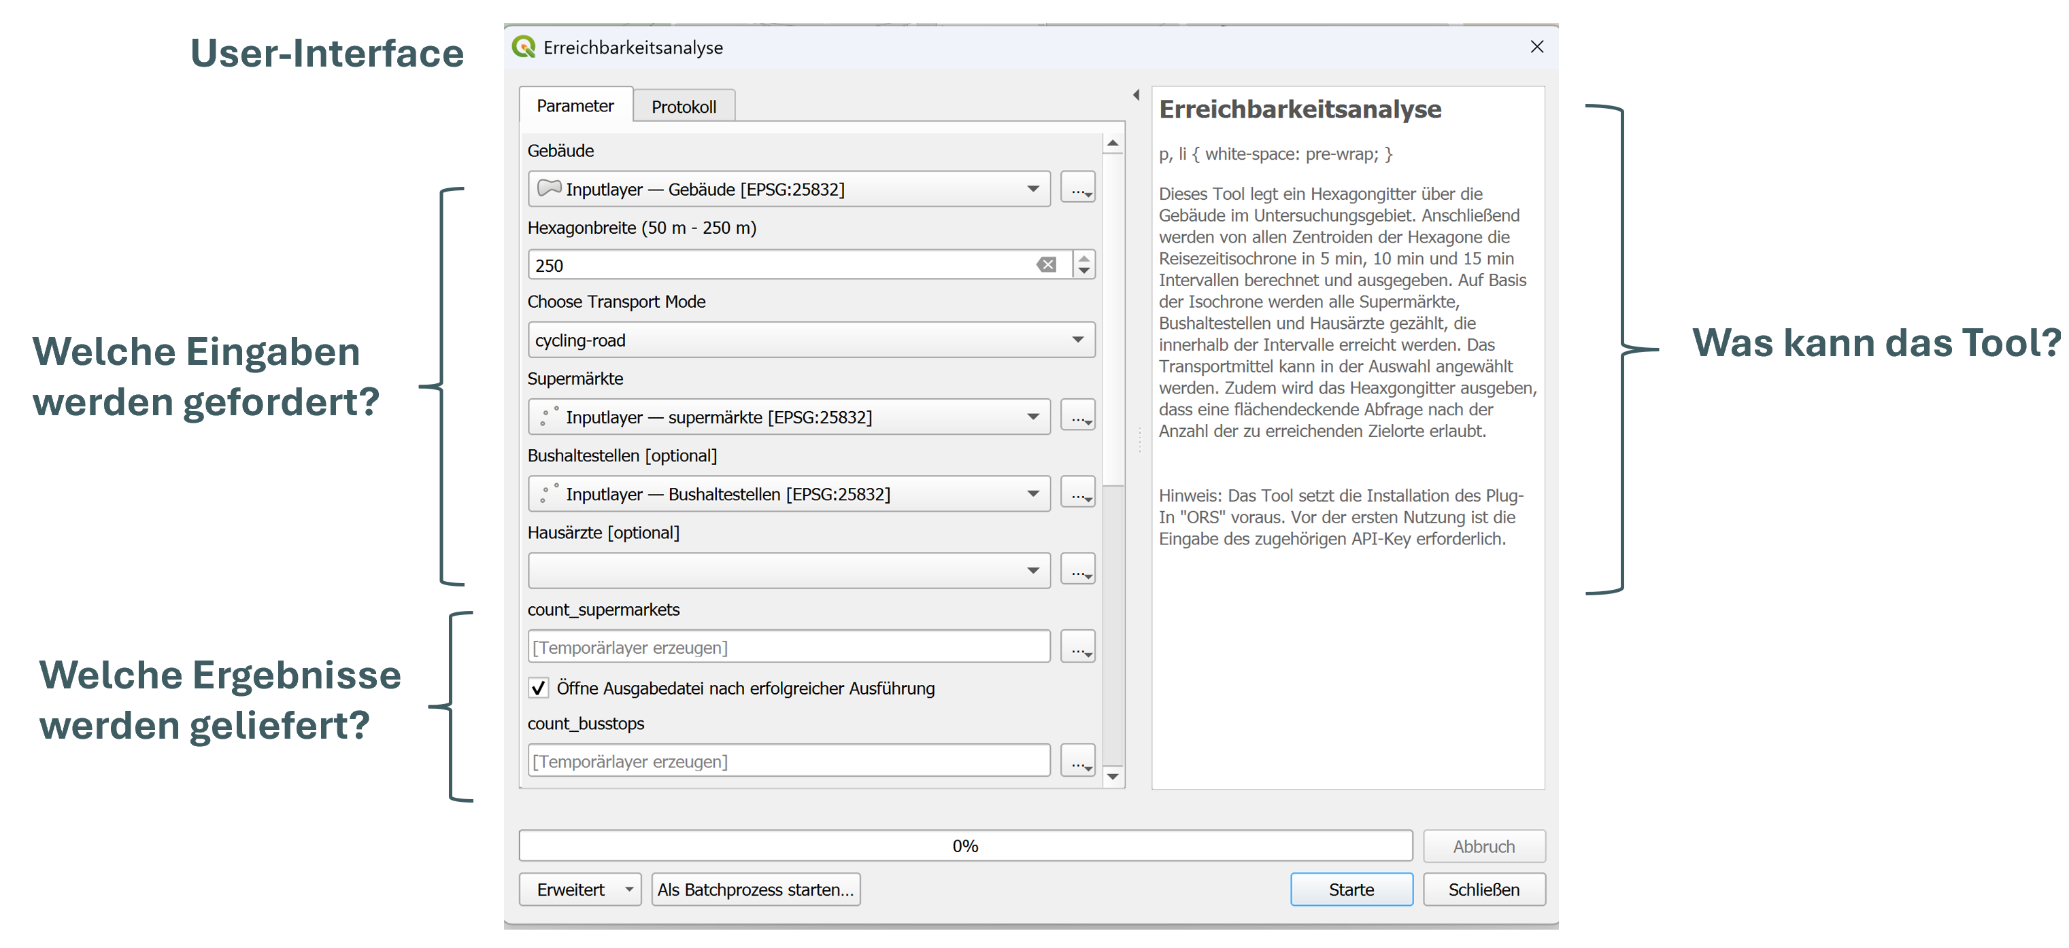Collapse the help panel arrow
This screenshot has height=948, width=2069.
click(x=1136, y=94)
